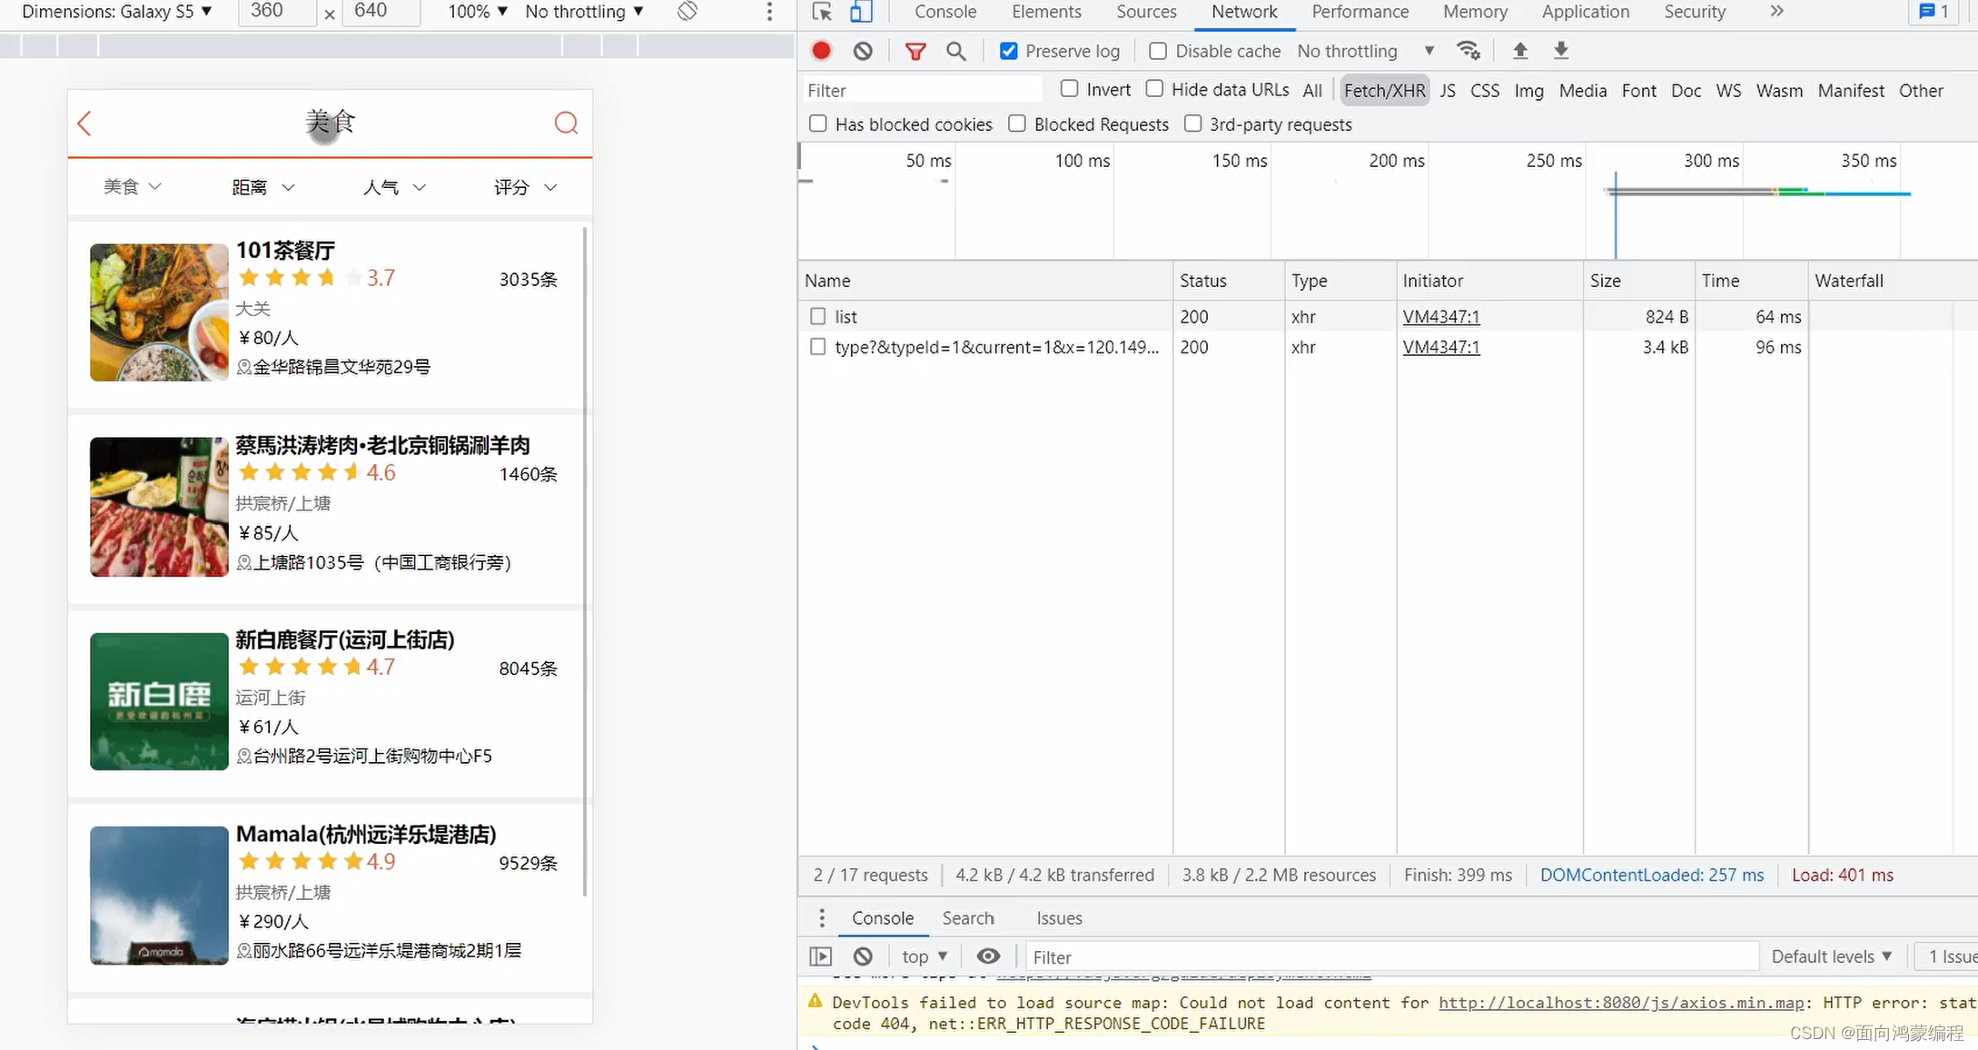Expand the 美食 category filter dropdown

tap(131, 185)
